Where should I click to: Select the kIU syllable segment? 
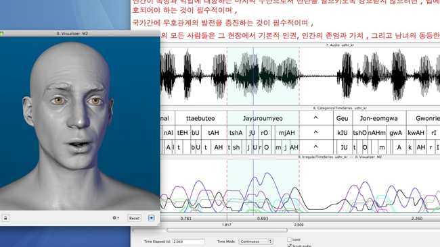tap(343, 133)
